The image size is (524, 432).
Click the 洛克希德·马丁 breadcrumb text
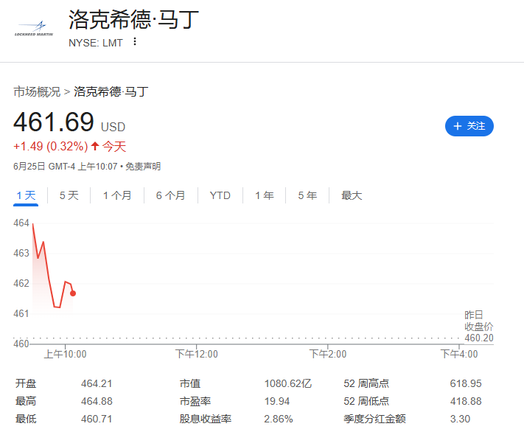point(111,91)
